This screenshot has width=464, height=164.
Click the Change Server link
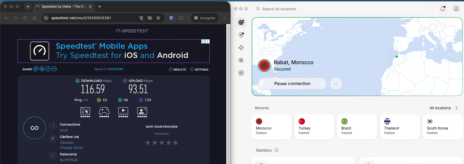tap(71, 148)
